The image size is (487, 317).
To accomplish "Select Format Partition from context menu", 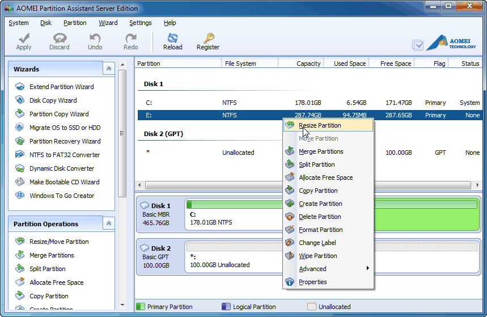I will pyautogui.click(x=320, y=230).
